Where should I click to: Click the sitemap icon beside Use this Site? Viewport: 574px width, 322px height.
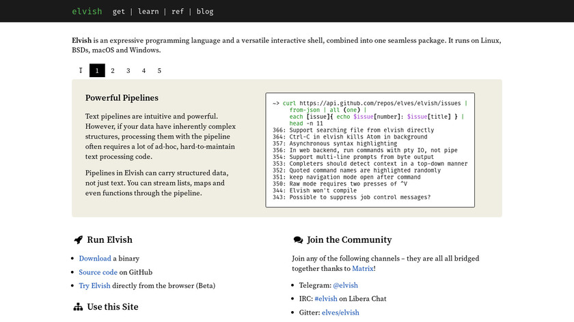click(x=78, y=307)
